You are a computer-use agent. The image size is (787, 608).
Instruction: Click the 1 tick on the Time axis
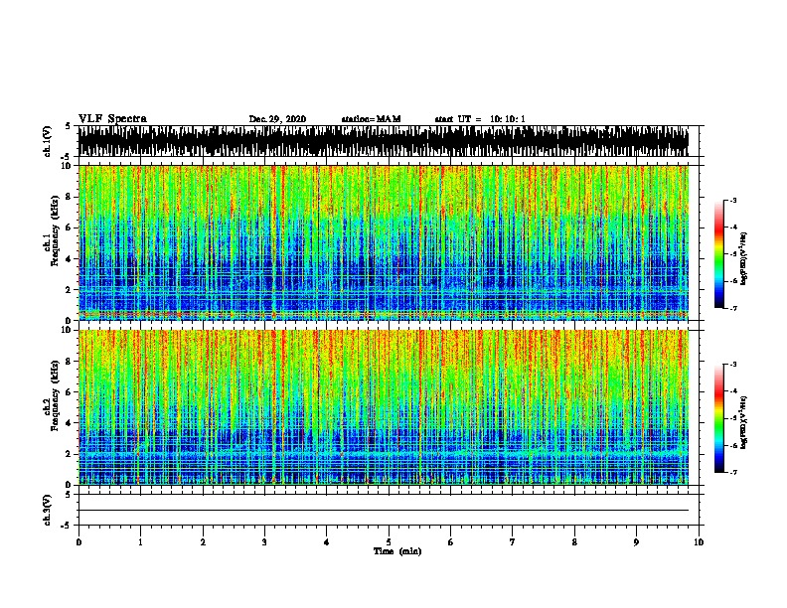coord(140,542)
